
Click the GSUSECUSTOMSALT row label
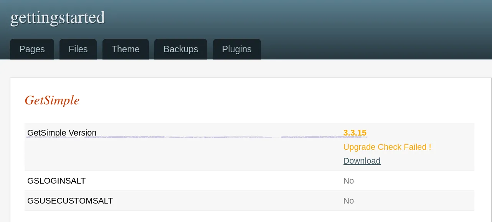point(70,200)
